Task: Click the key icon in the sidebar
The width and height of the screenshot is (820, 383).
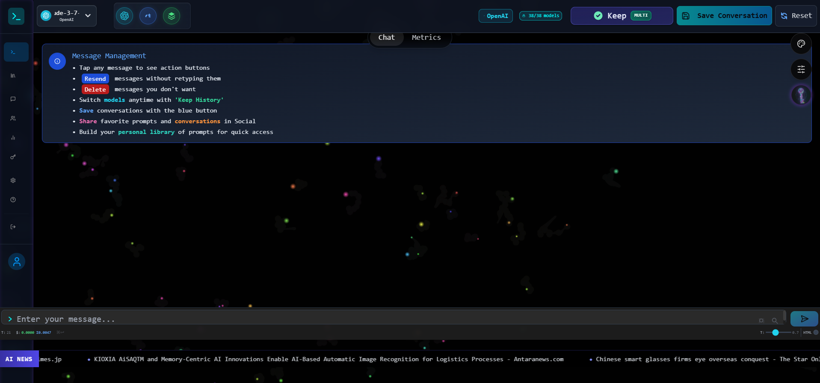Action: [13, 157]
